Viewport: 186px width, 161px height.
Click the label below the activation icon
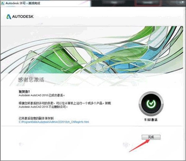pyautogui.click(x=151, y=120)
